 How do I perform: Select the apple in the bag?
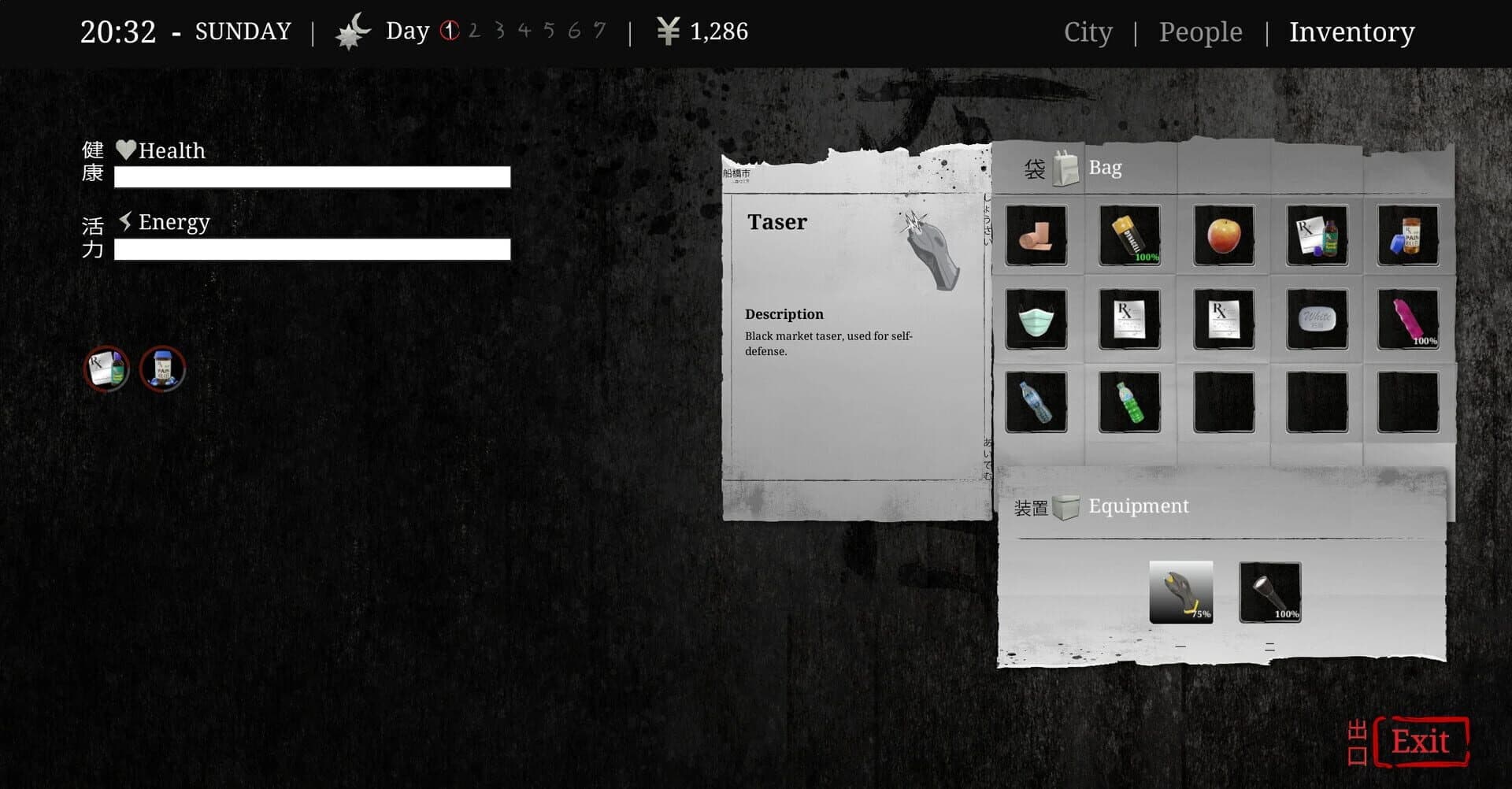coord(1223,235)
